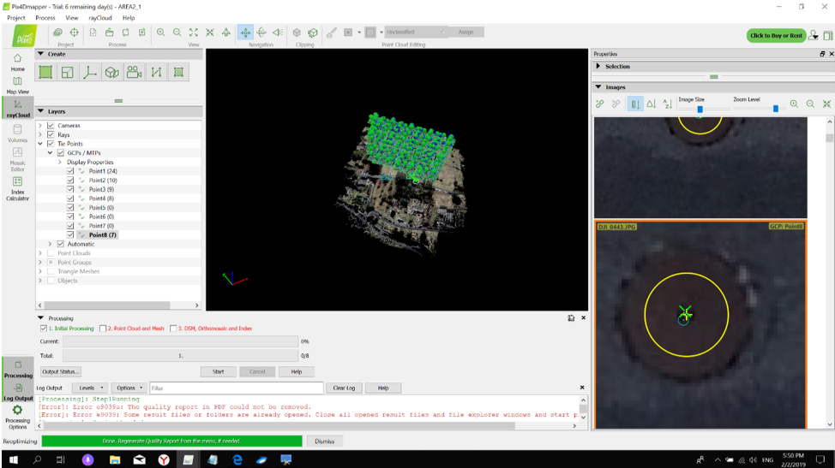Create a new surface object
The width and height of the screenshot is (835, 468).
(x=178, y=72)
